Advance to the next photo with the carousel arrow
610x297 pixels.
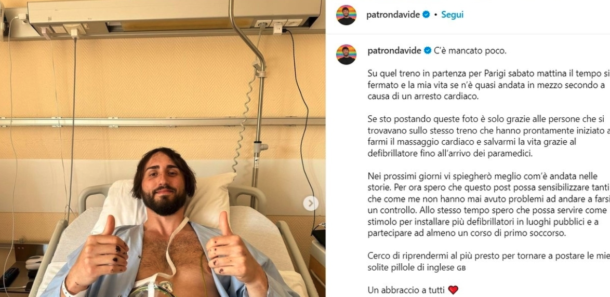310,203
